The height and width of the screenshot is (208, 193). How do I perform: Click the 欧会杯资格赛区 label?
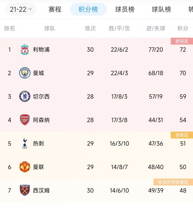pyautogui.click(x=173, y=182)
